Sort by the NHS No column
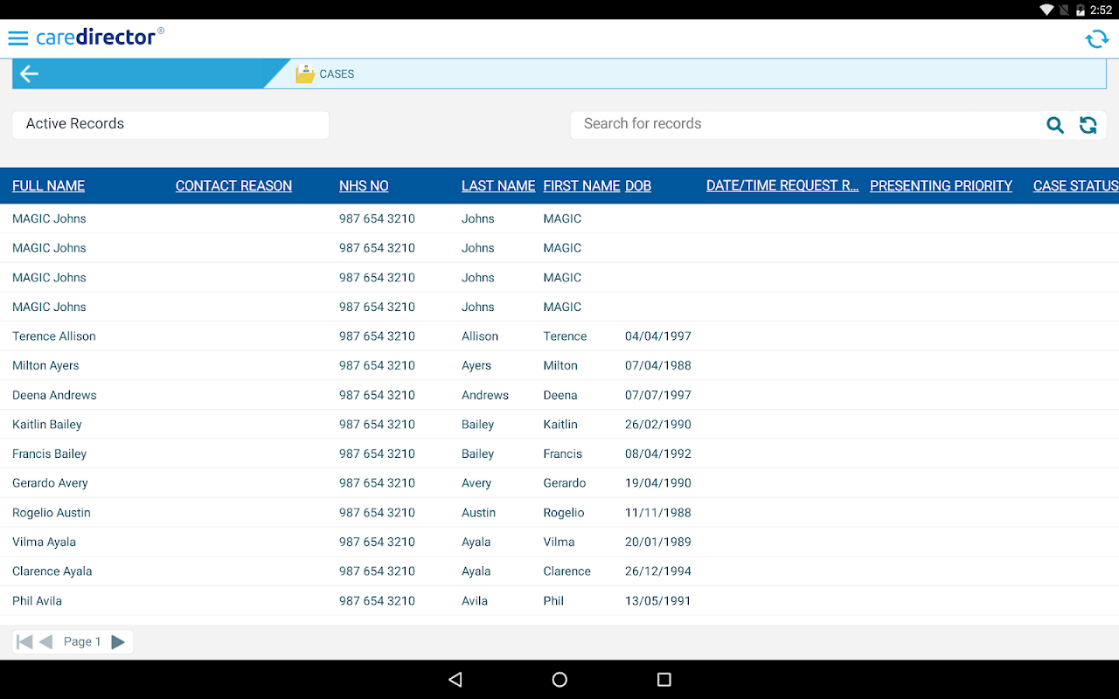 click(364, 186)
